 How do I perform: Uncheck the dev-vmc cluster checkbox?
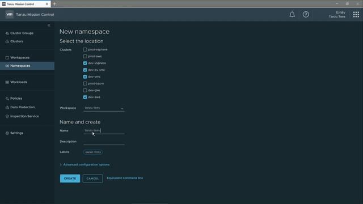(x=85, y=77)
